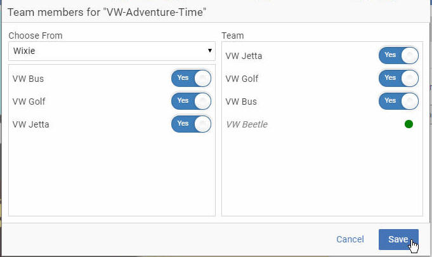The image size is (432, 257).
Task: Click the green status dot for VW Beetle
Action: tap(409, 124)
